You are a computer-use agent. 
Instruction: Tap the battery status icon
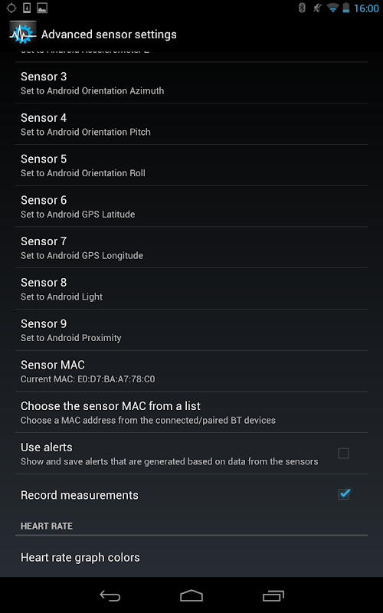pos(346,8)
